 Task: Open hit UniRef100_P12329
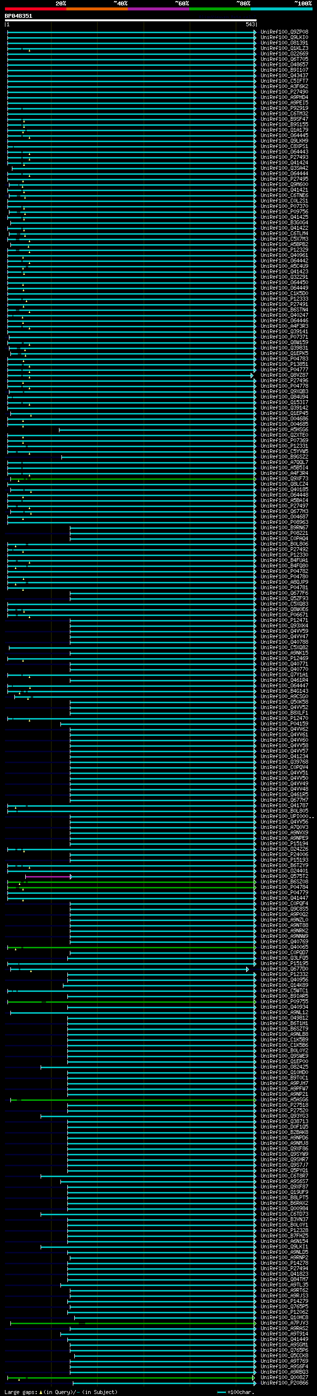(284, 250)
